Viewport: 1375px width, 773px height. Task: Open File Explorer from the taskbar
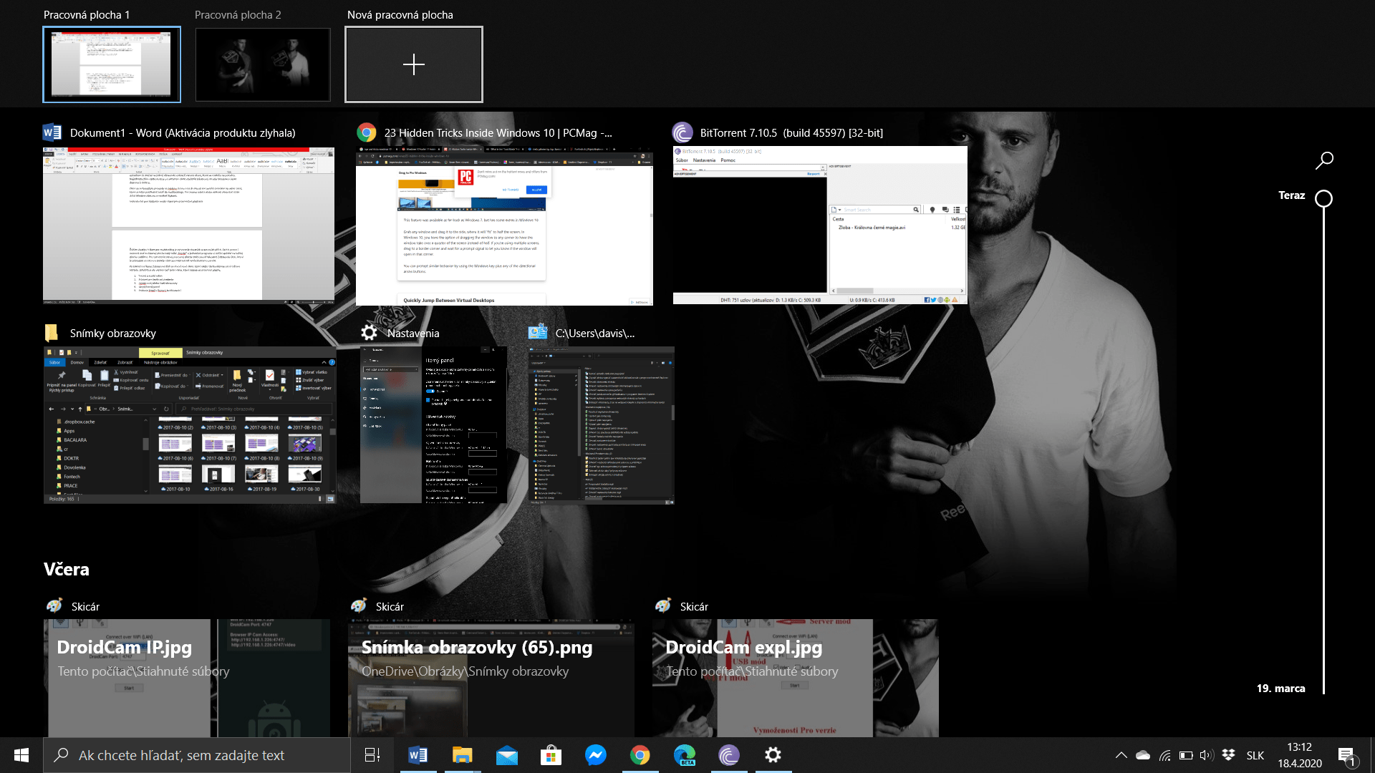tap(462, 755)
